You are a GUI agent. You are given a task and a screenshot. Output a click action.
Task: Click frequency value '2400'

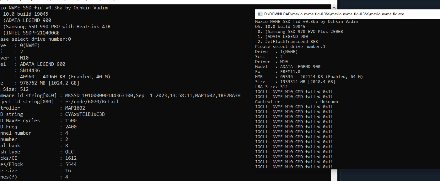(x=71, y=127)
